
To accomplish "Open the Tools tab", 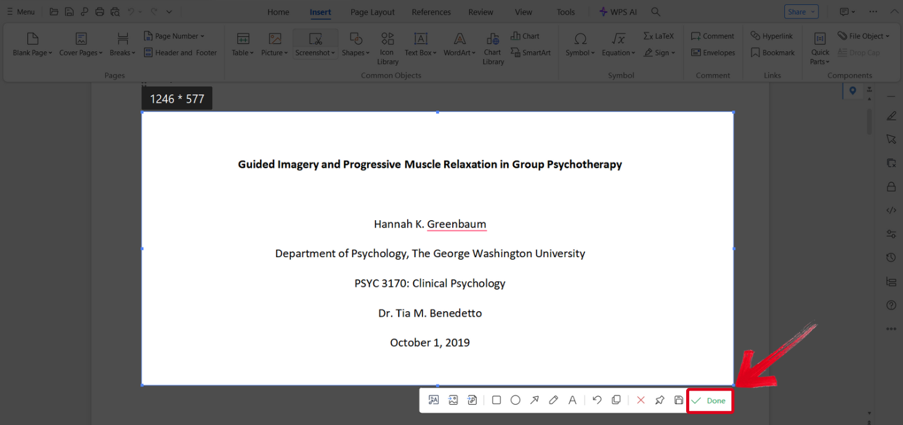I will click(565, 12).
